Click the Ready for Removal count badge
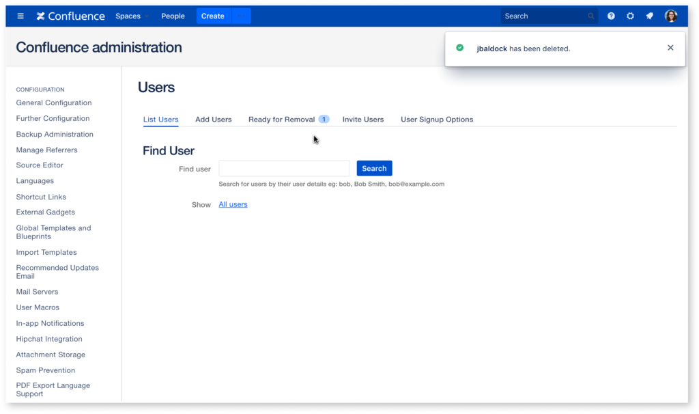The image size is (699, 414). 324,119
